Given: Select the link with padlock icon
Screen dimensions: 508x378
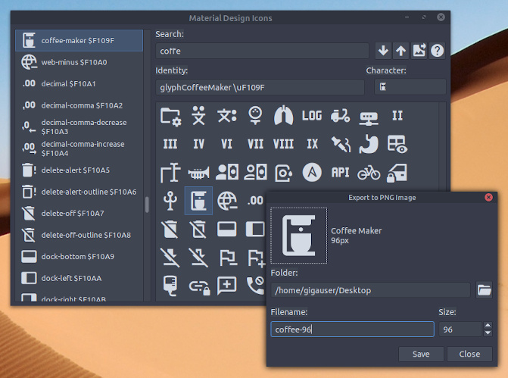Looking at the screenshot, I should (x=199, y=286).
